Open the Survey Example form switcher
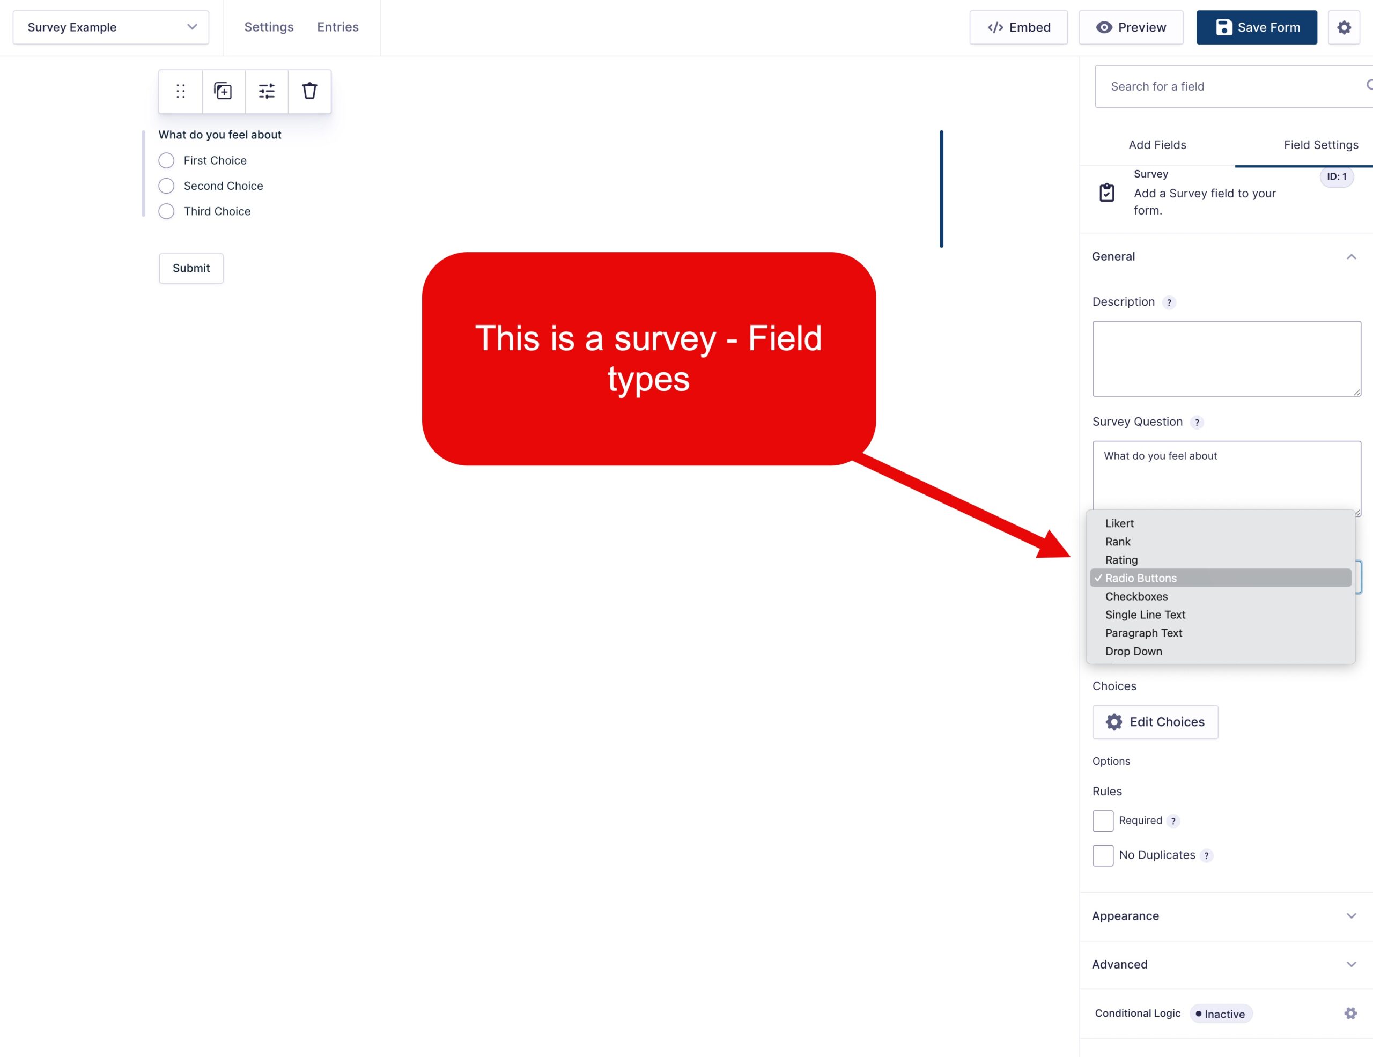 coord(110,27)
